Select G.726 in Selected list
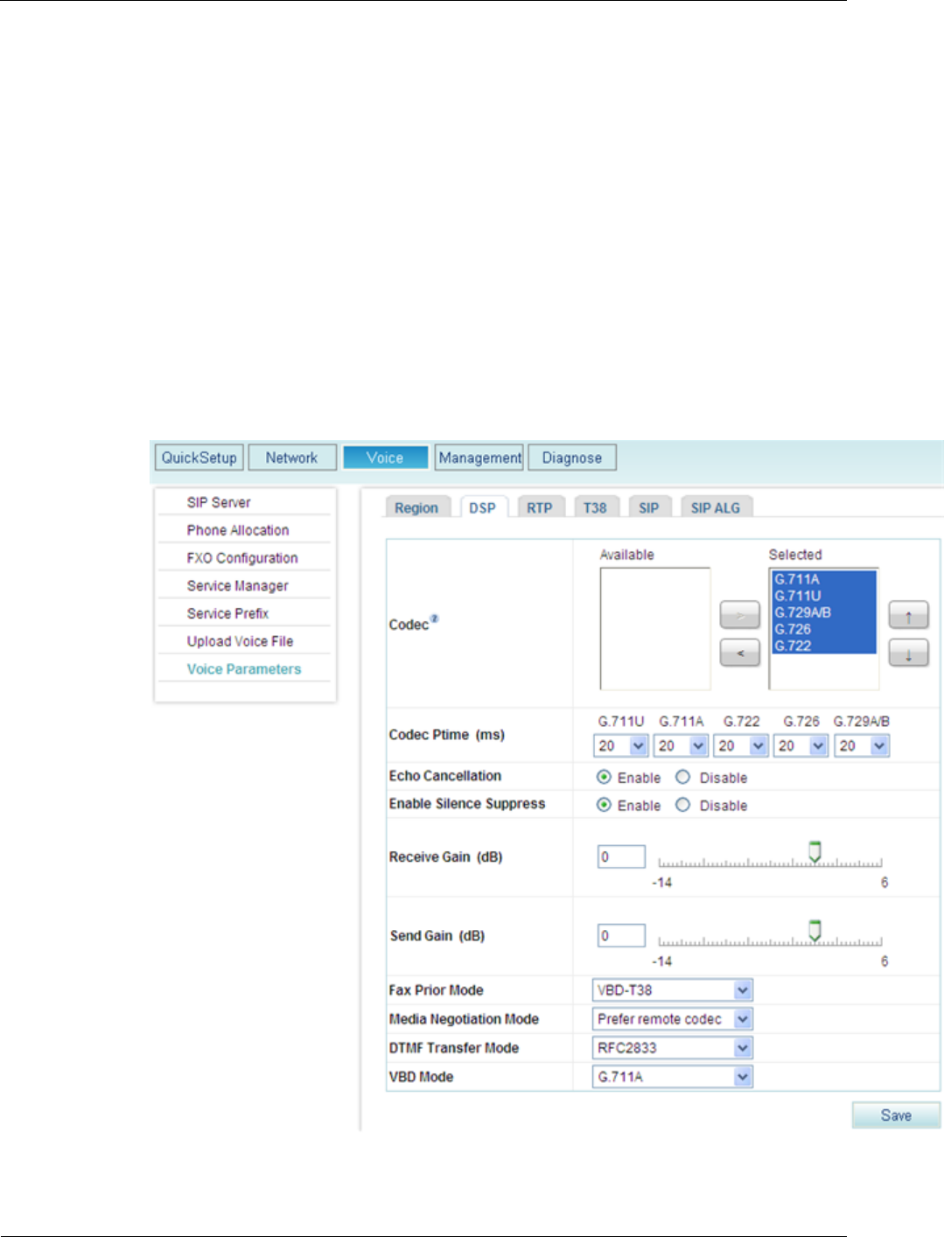The width and height of the screenshot is (944, 1237). pos(823,629)
